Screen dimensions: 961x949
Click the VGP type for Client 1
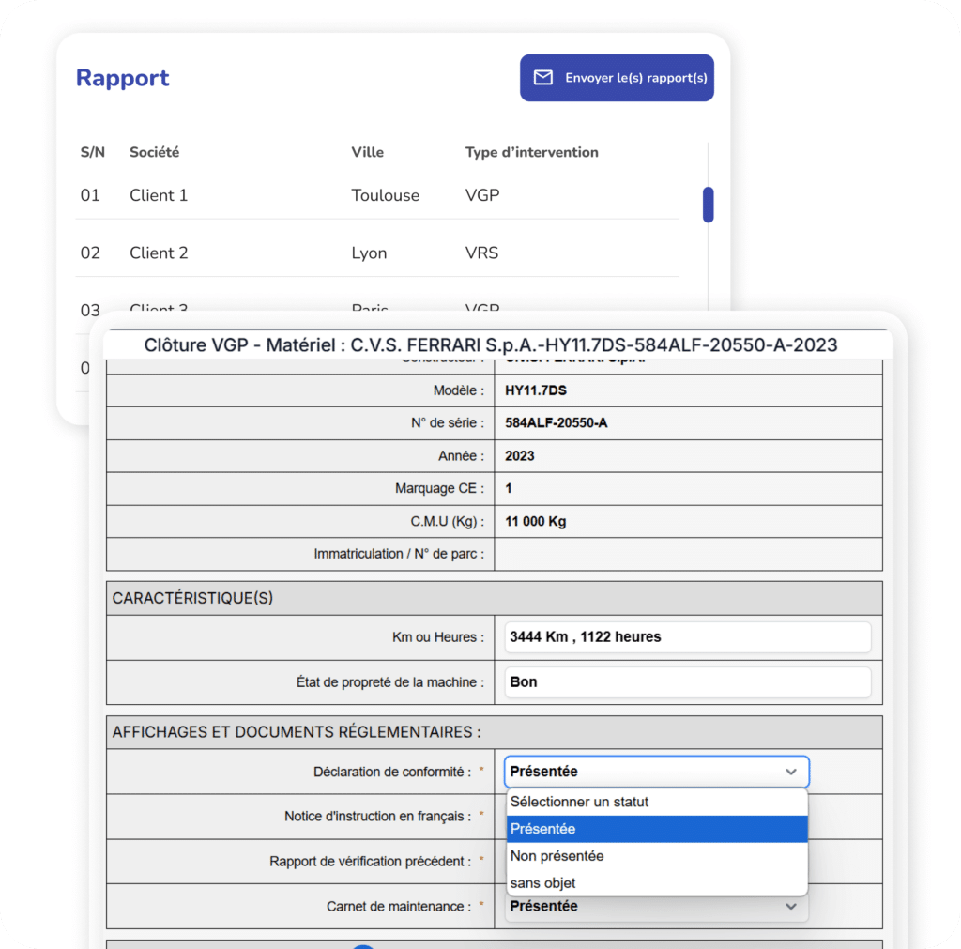click(x=482, y=195)
